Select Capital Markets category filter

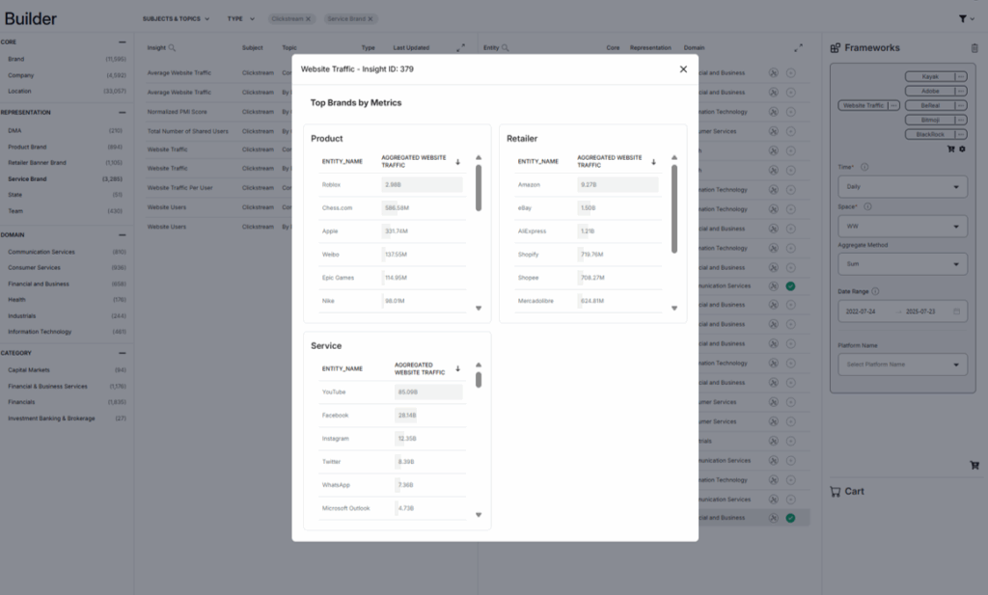click(x=28, y=370)
